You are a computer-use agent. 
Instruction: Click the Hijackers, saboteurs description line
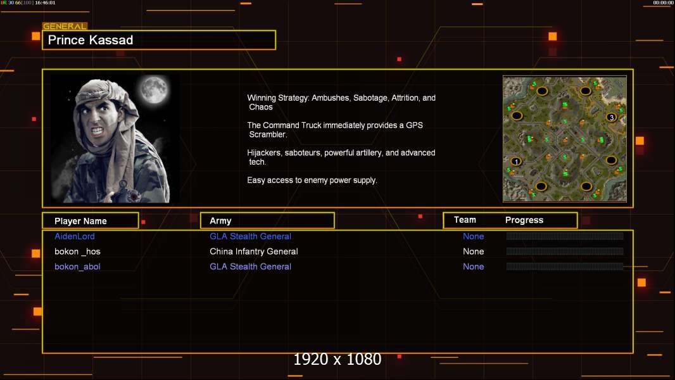[x=341, y=157]
